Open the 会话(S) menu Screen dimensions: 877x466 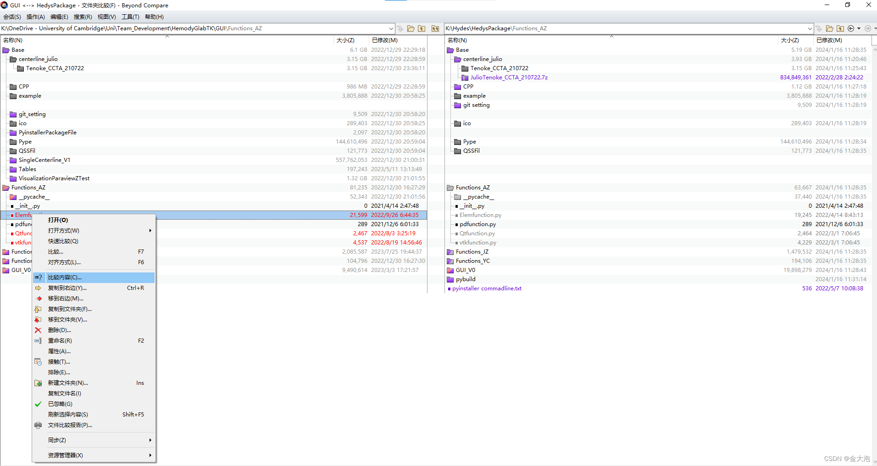pos(12,17)
